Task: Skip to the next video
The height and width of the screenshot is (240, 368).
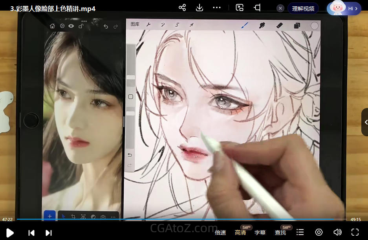Action: point(49,233)
